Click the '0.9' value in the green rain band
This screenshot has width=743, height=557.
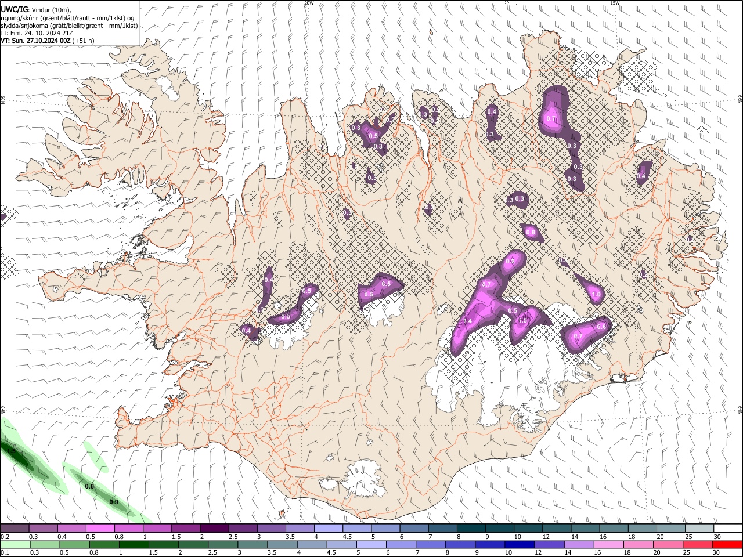tap(114, 502)
